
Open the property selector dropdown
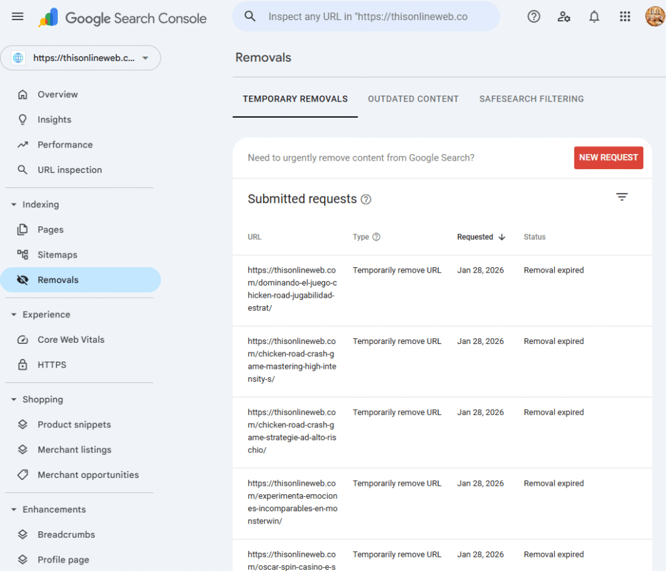[x=81, y=58]
